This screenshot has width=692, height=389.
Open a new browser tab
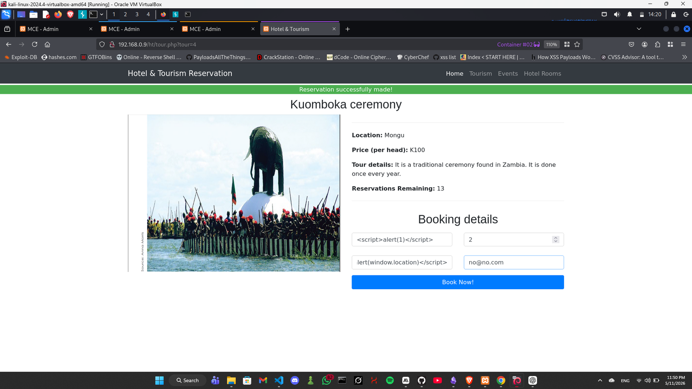[347, 29]
